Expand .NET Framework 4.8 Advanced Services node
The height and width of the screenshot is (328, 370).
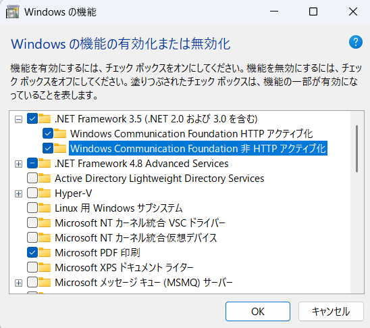pos(18,164)
